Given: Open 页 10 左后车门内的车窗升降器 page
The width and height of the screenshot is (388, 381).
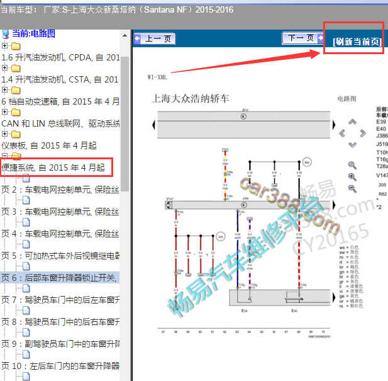Looking at the screenshot, I should (60, 366).
